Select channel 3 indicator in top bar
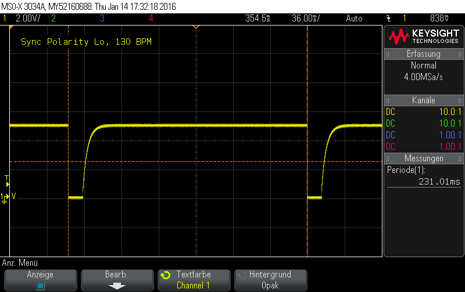This screenshot has height=292, width=465. tap(102, 19)
